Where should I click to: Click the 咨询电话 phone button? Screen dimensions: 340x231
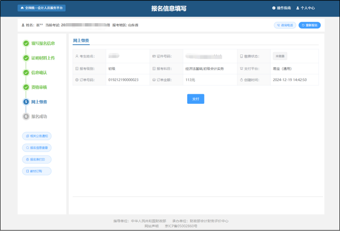pos(285,25)
